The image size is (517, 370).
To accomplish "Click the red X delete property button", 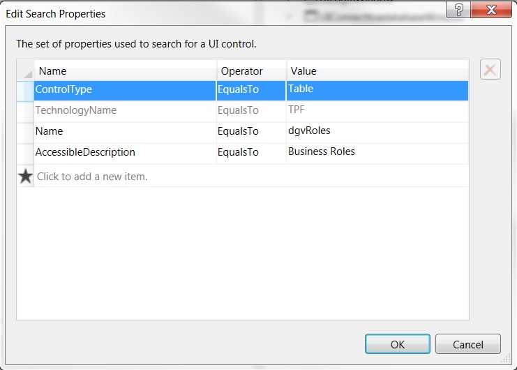I will pyautogui.click(x=490, y=70).
